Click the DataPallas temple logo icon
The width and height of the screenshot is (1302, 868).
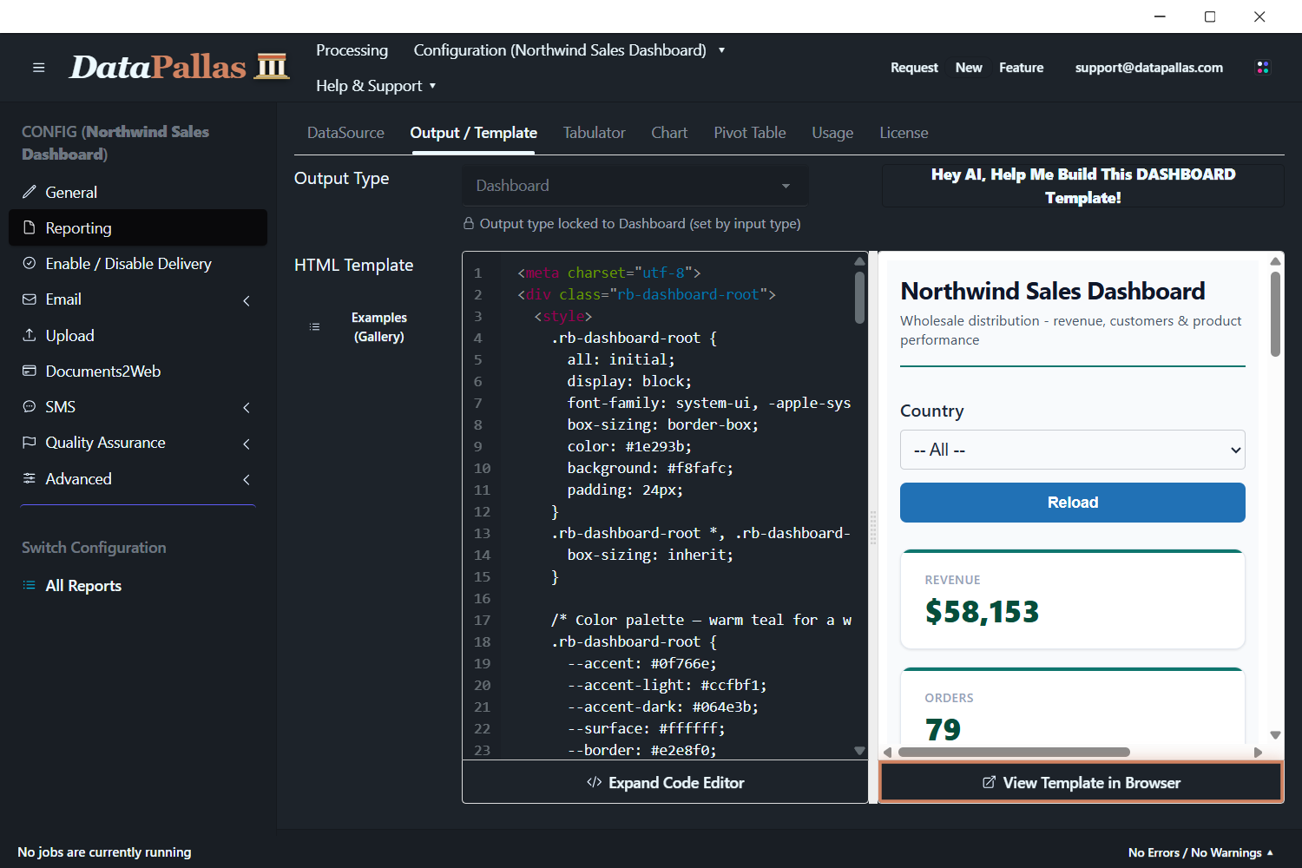pyautogui.click(x=272, y=67)
